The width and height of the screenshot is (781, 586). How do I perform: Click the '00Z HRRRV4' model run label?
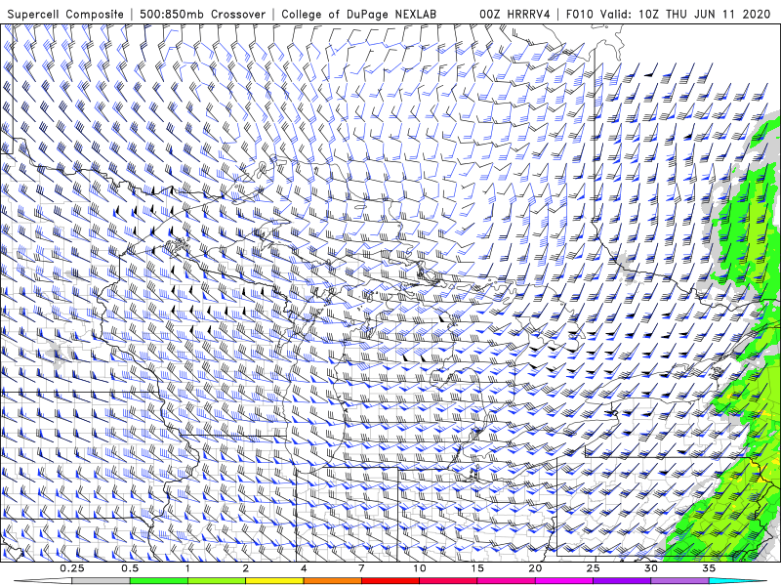coord(515,15)
